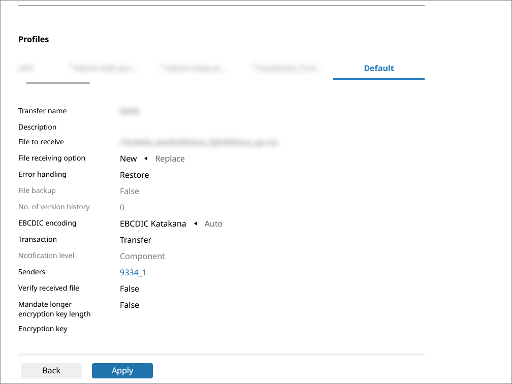Click the arrow icon between EBCDIC Katakana and Auto
The image size is (512, 384).
point(196,224)
